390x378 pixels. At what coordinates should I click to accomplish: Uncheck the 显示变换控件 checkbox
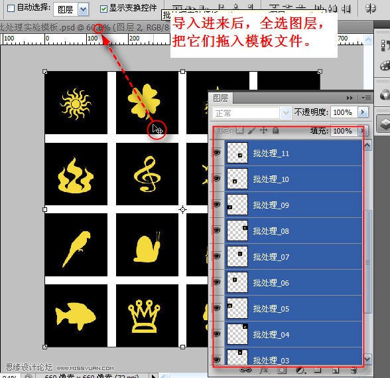(x=103, y=9)
